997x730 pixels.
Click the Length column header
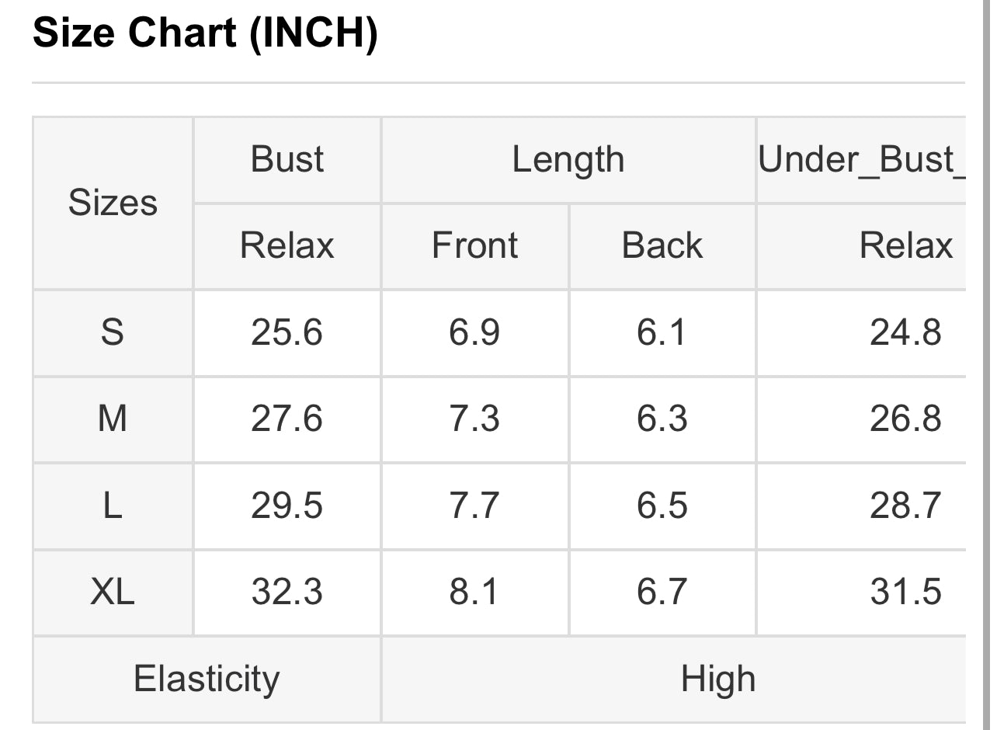click(568, 160)
